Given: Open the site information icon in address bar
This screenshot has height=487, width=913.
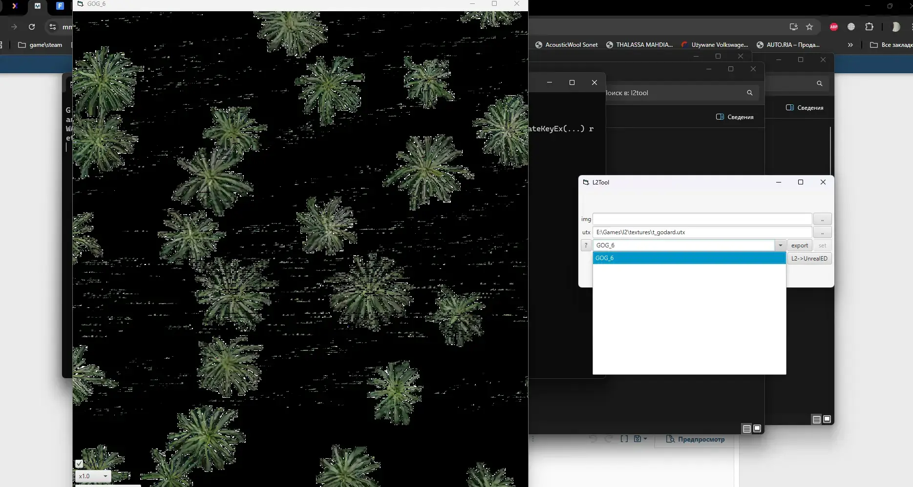Looking at the screenshot, I should [x=53, y=27].
